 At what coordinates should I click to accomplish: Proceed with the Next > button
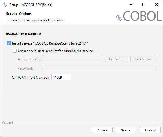coord(126,130)
